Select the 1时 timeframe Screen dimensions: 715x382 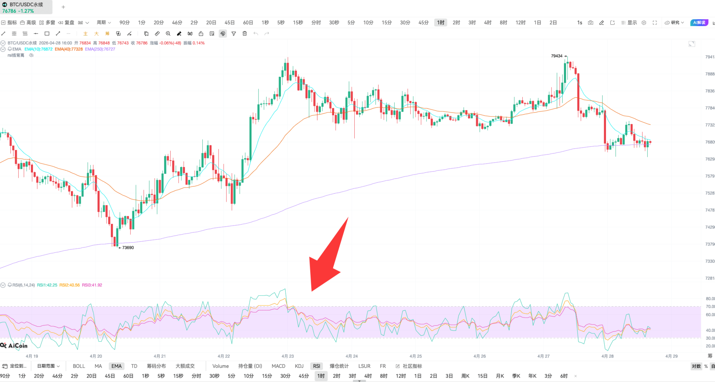[x=440, y=22]
